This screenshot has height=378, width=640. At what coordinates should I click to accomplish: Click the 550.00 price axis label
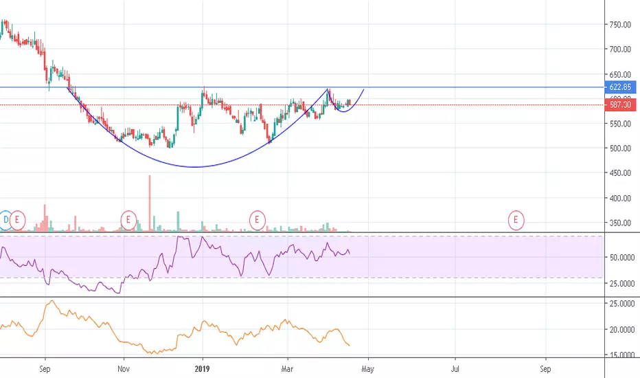tap(620, 124)
